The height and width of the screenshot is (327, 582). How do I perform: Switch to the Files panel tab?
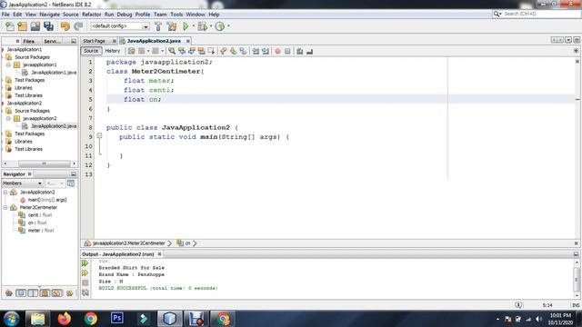coord(28,41)
